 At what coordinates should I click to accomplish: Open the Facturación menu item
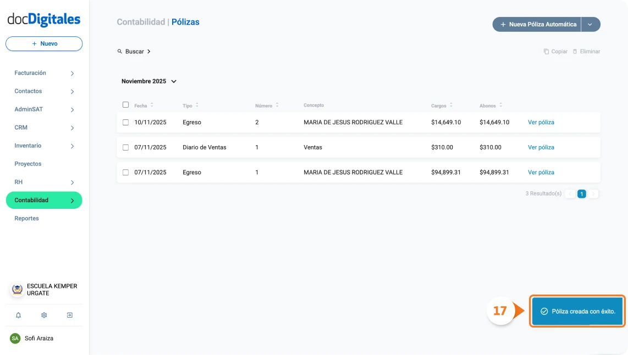30,73
